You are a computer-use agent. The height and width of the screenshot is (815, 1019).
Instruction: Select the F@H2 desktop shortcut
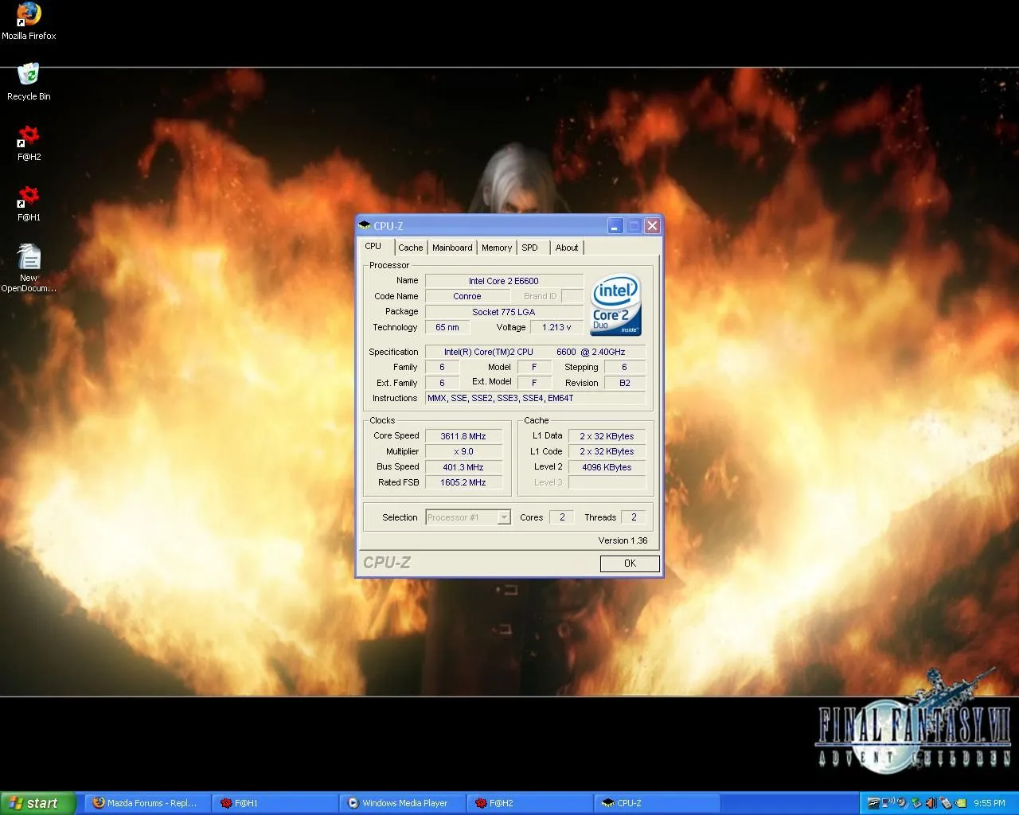click(x=29, y=137)
